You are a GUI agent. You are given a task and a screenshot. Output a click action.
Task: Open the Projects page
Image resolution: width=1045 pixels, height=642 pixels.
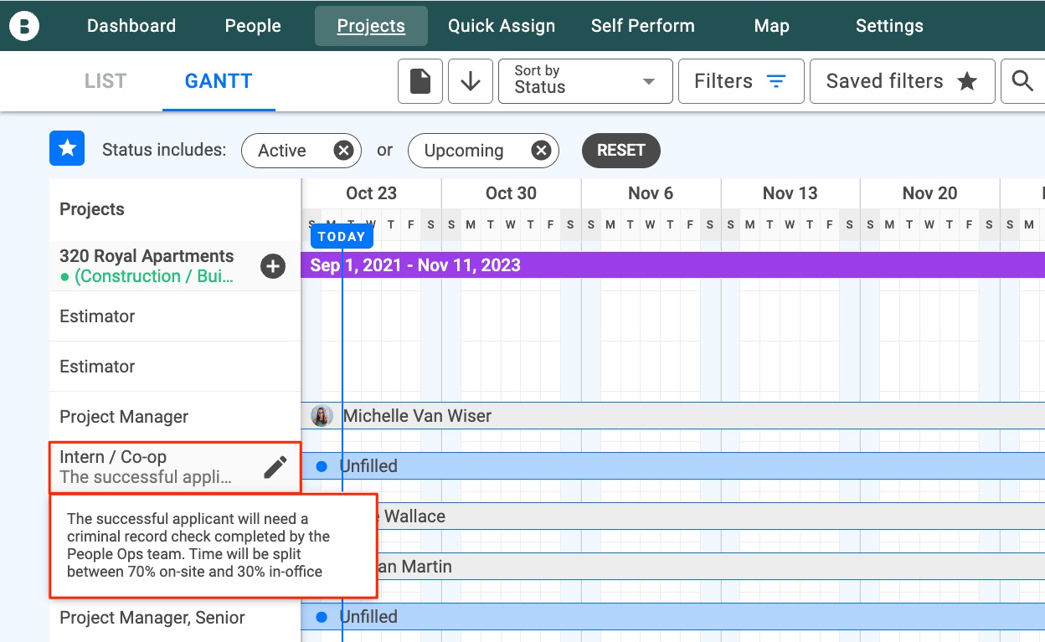point(371,26)
